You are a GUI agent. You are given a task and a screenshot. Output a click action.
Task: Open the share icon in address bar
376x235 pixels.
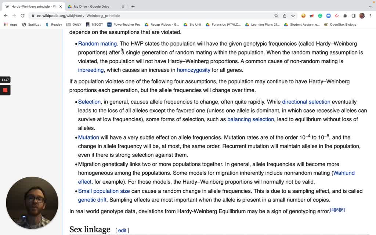tap(284, 16)
